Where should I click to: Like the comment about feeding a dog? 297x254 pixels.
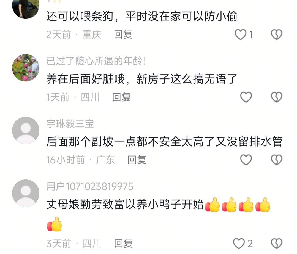point(240,35)
